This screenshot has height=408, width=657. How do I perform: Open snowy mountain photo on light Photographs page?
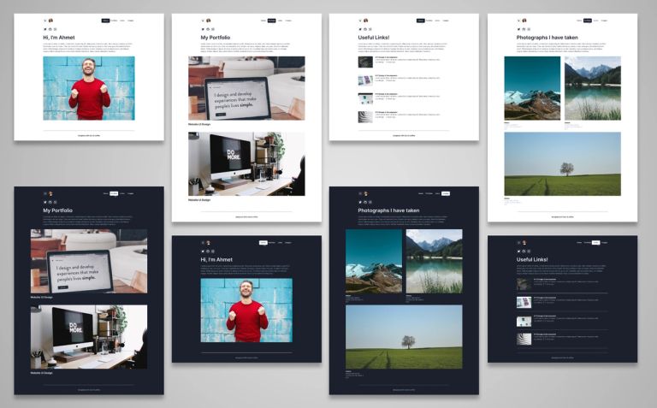(532, 88)
